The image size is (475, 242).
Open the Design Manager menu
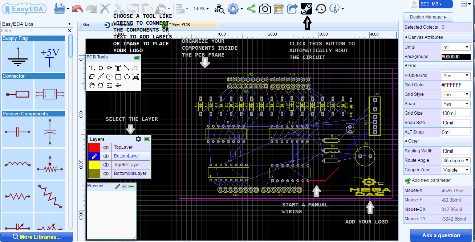[x=428, y=17]
